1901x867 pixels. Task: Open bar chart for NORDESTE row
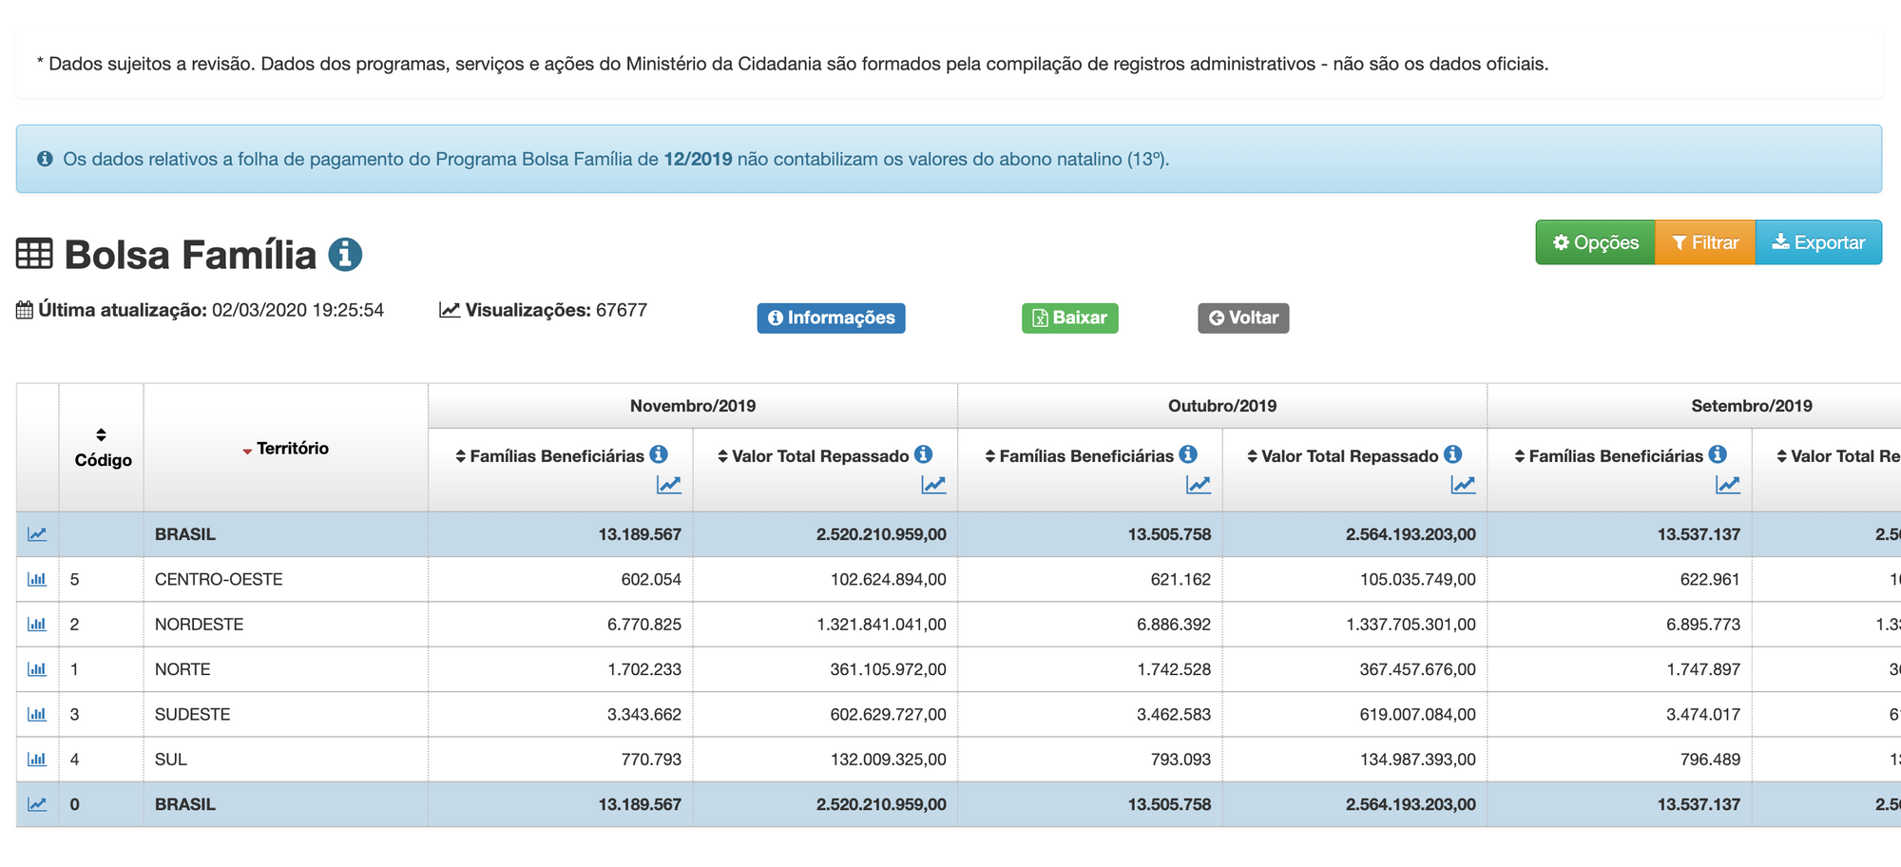coord(37,624)
